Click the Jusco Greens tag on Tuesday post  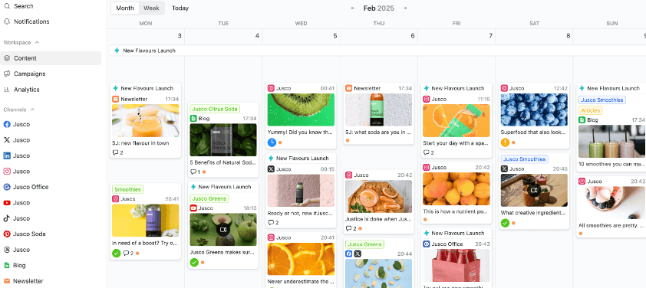pyautogui.click(x=209, y=198)
